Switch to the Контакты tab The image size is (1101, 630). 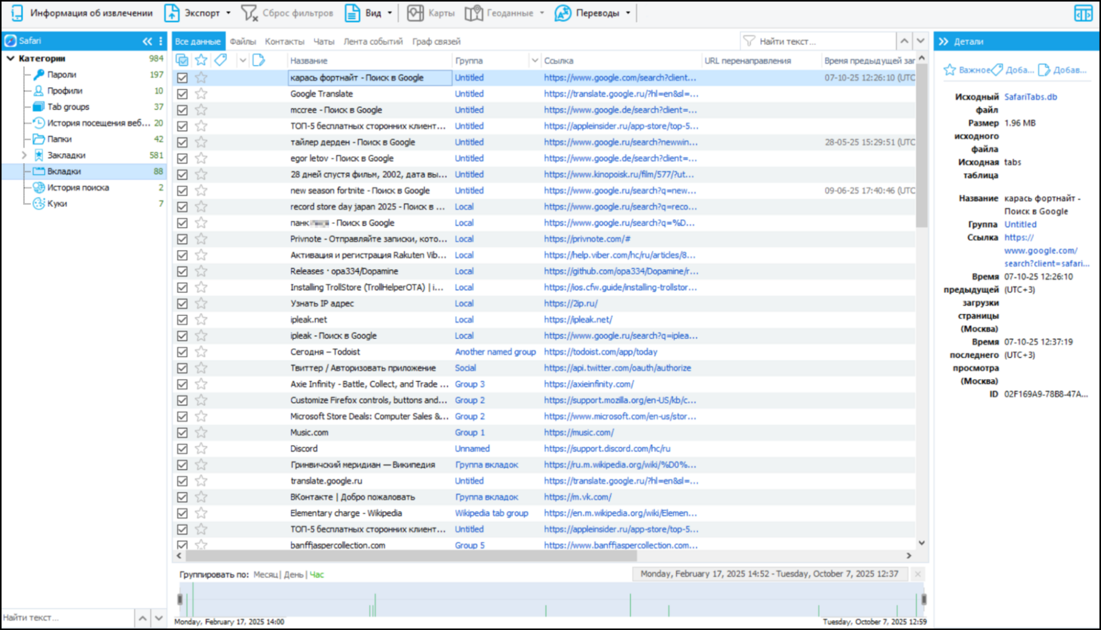click(x=284, y=41)
